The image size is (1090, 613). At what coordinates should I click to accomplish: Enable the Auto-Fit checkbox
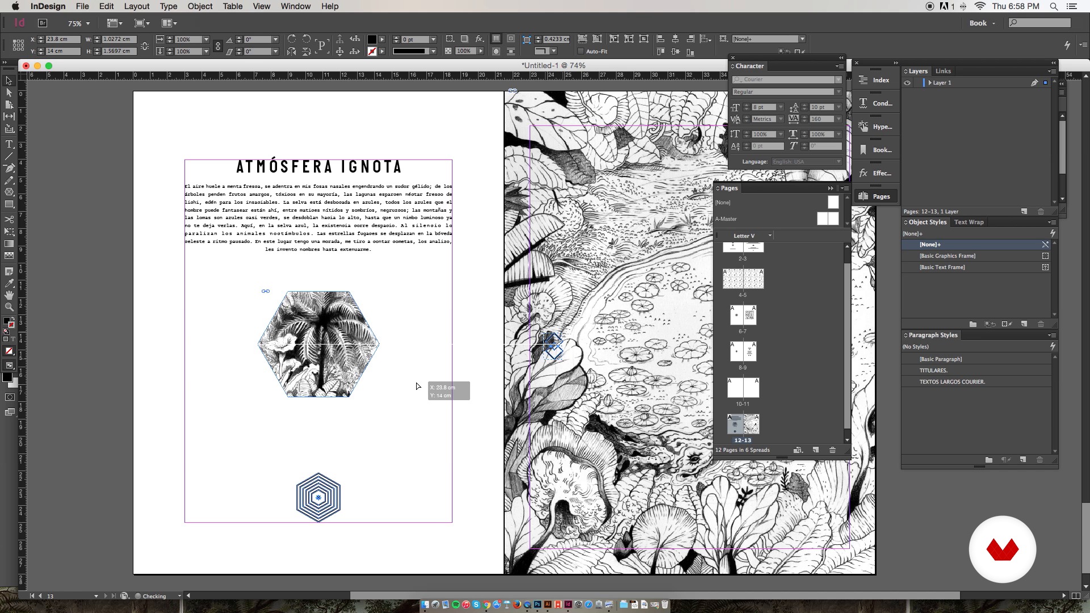click(x=581, y=52)
